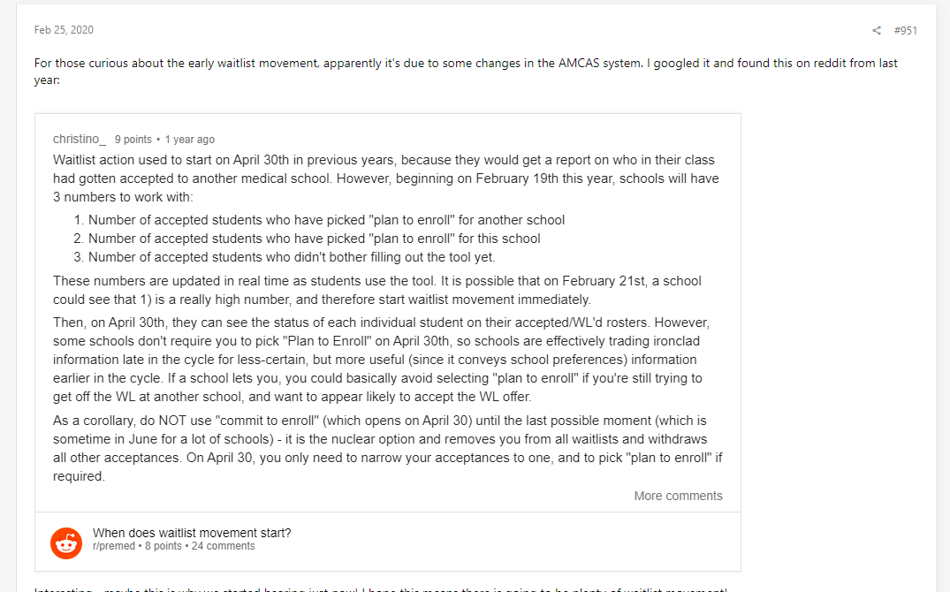Click the "24 comments" count
The height and width of the screenshot is (592, 950).
pyautogui.click(x=223, y=546)
